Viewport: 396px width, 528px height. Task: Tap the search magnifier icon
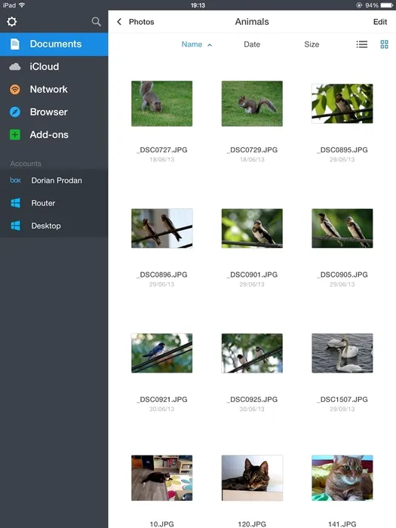pos(96,22)
